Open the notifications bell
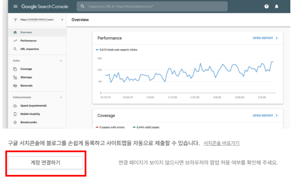 coord(276,6)
